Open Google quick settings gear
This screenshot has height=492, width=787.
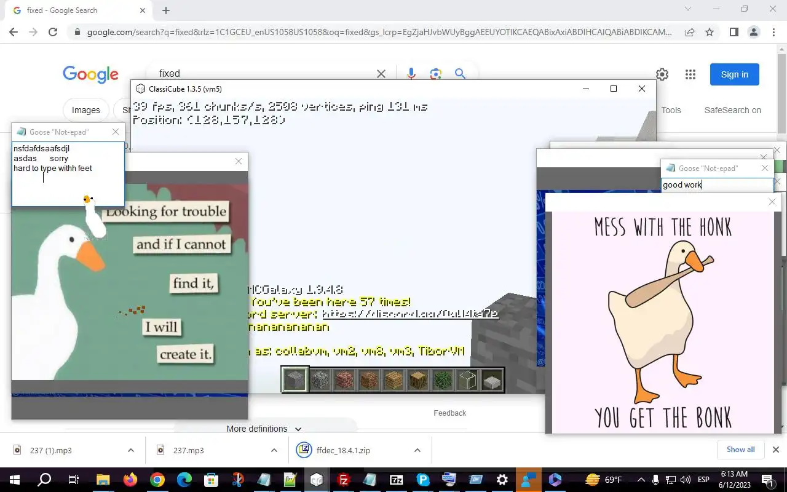point(662,74)
